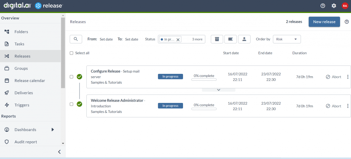Image resolution: width=351 pixels, height=159 pixels.
Task: Click the New release button
Action: coord(324,22)
